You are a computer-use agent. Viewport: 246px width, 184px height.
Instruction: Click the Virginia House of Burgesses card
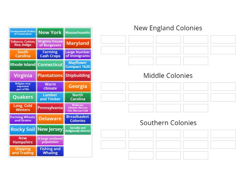[x=50, y=43]
